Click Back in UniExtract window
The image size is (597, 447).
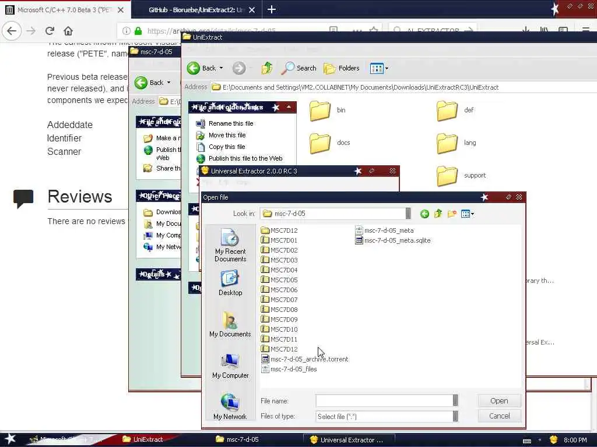[x=202, y=68]
